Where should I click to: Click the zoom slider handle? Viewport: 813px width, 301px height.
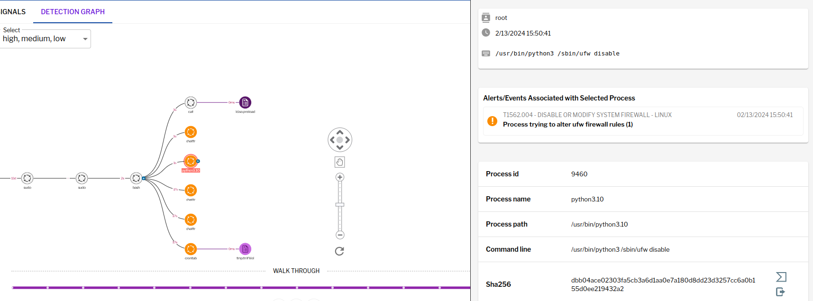tap(340, 205)
